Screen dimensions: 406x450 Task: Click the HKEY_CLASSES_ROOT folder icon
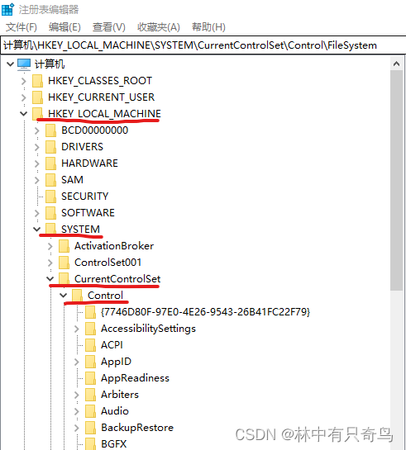pos(37,81)
